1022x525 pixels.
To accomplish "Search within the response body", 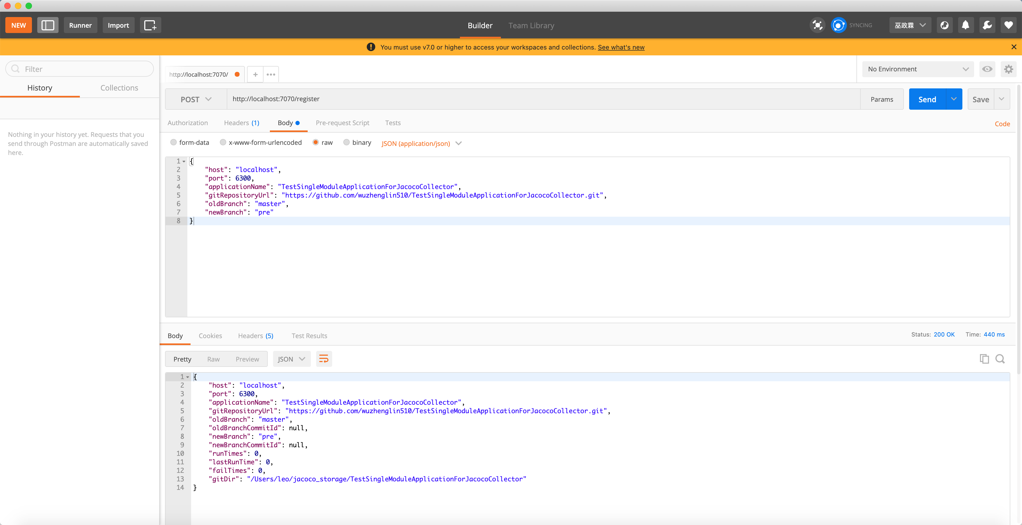I will point(1000,359).
